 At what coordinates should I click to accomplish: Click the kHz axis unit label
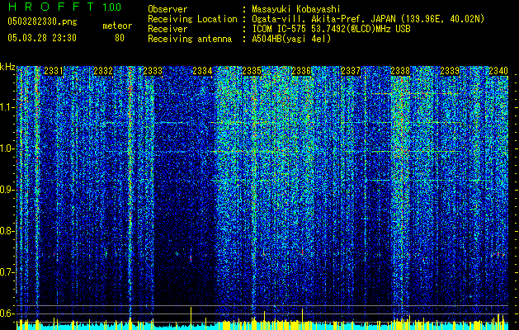click(7, 67)
